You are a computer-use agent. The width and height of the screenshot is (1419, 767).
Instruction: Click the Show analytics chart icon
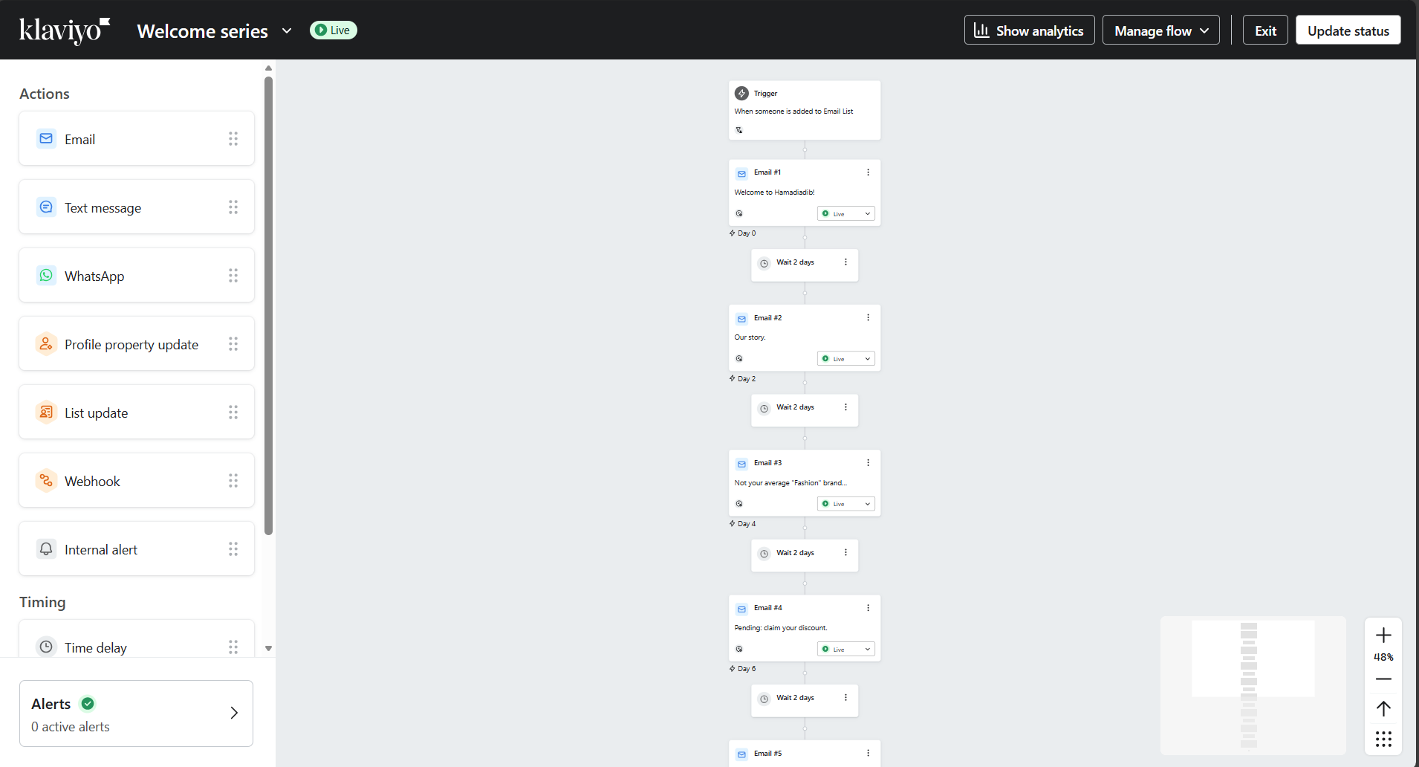[x=981, y=30]
